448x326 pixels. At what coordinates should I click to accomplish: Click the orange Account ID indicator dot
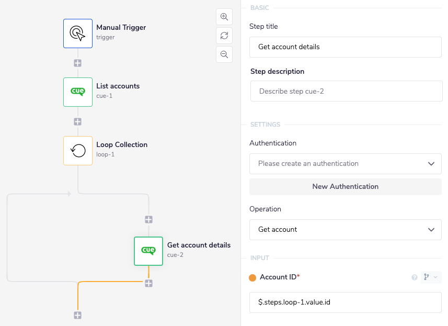[x=252, y=278]
